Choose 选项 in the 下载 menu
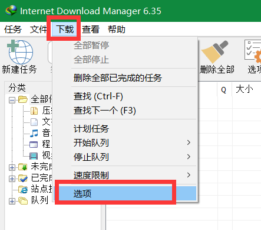Viewport: 261px width, 230px height. tap(125, 193)
